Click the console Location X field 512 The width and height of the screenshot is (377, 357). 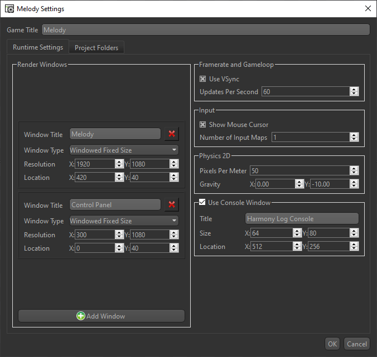click(272, 246)
